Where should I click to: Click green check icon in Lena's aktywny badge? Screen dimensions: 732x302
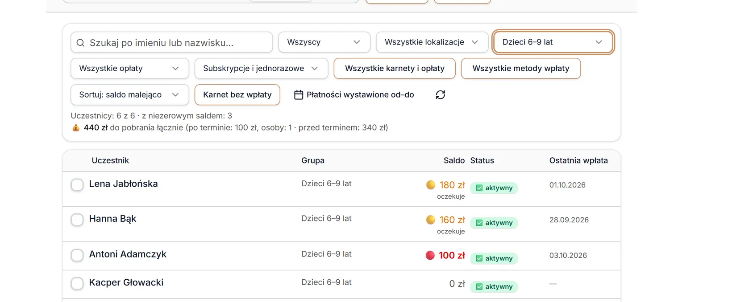coord(479,188)
